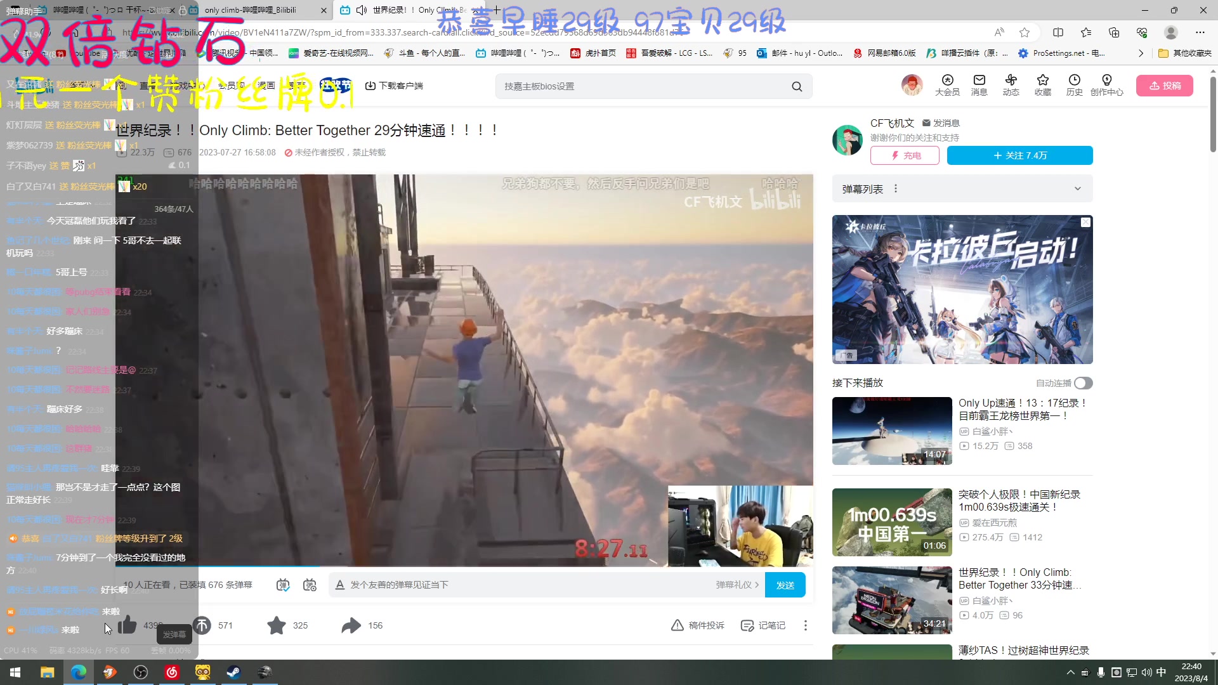Open File Explorer from taskbar
Image resolution: width=1218 pixels, height=685 pixels.
click(47, 672)
